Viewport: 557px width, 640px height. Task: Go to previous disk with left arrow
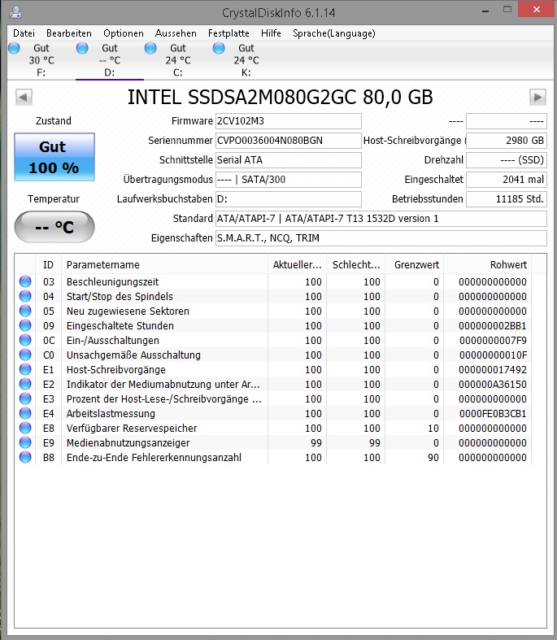(x=24, y=97)
